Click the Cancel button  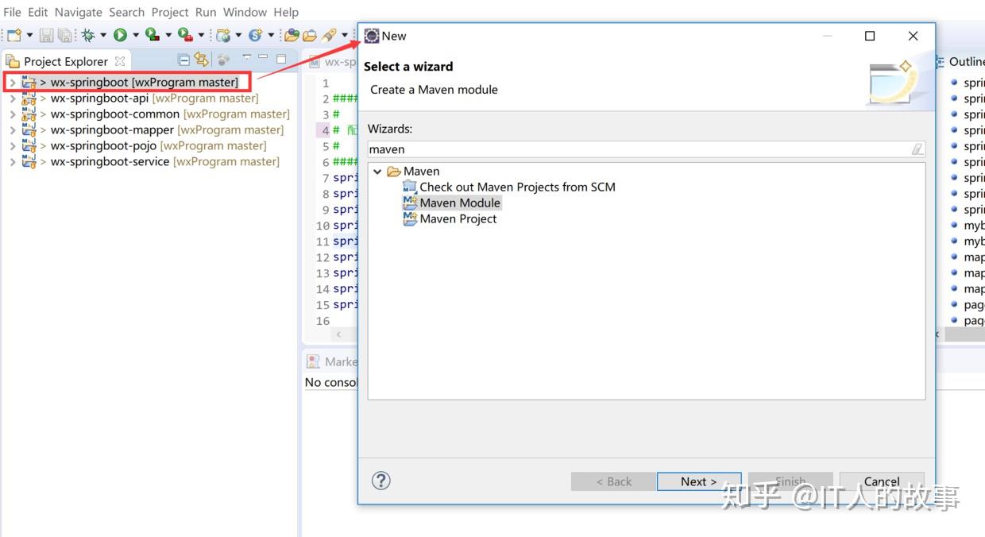(x=882, y=481)
